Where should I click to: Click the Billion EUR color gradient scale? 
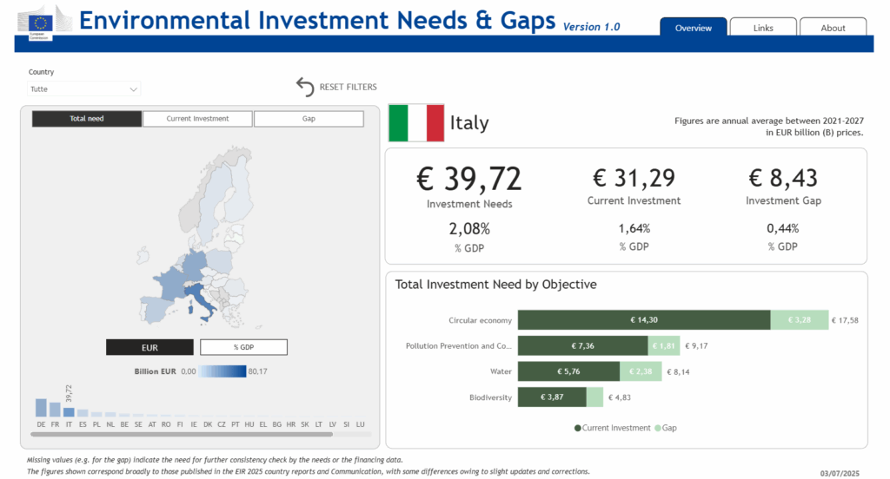[x=222, y=371]
